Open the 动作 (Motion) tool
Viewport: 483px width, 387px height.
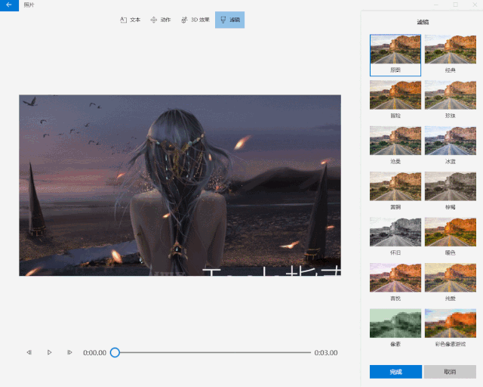[161, 20]
